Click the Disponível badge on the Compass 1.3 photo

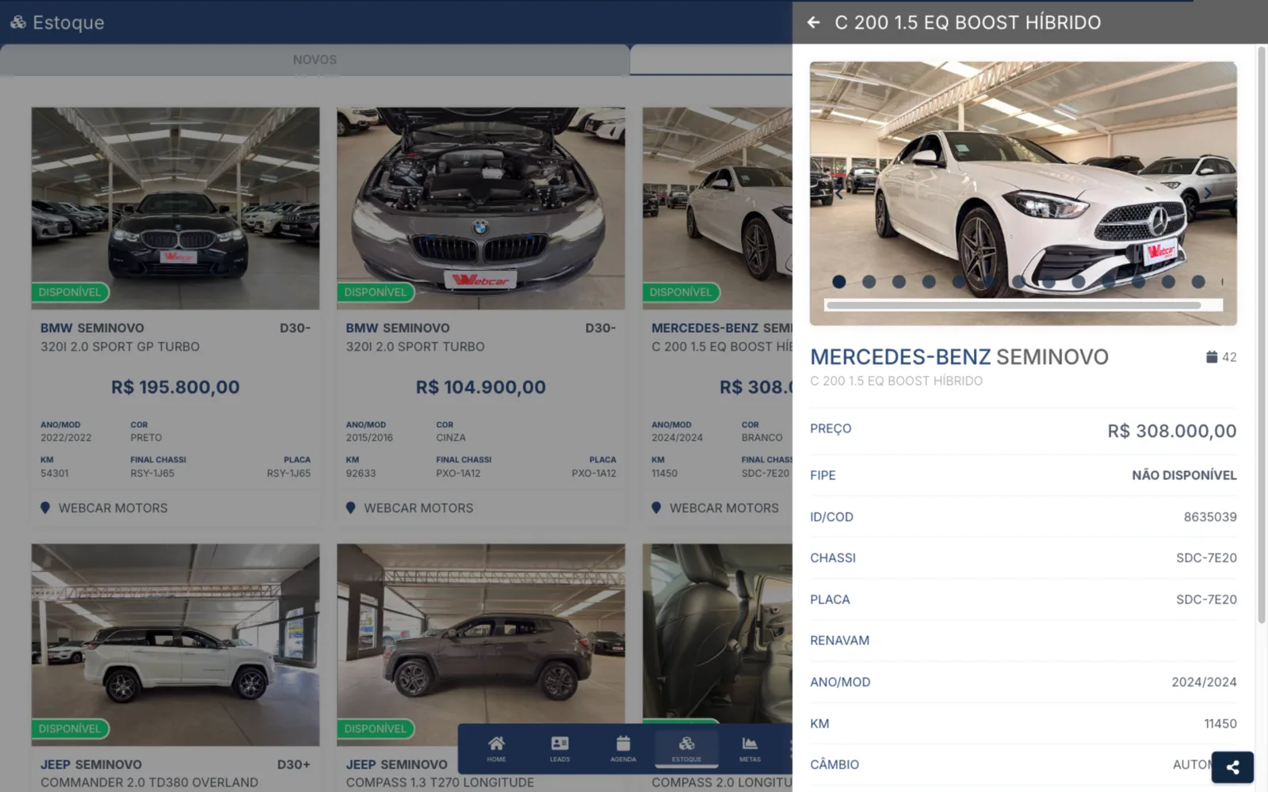(x=375, y=729)
